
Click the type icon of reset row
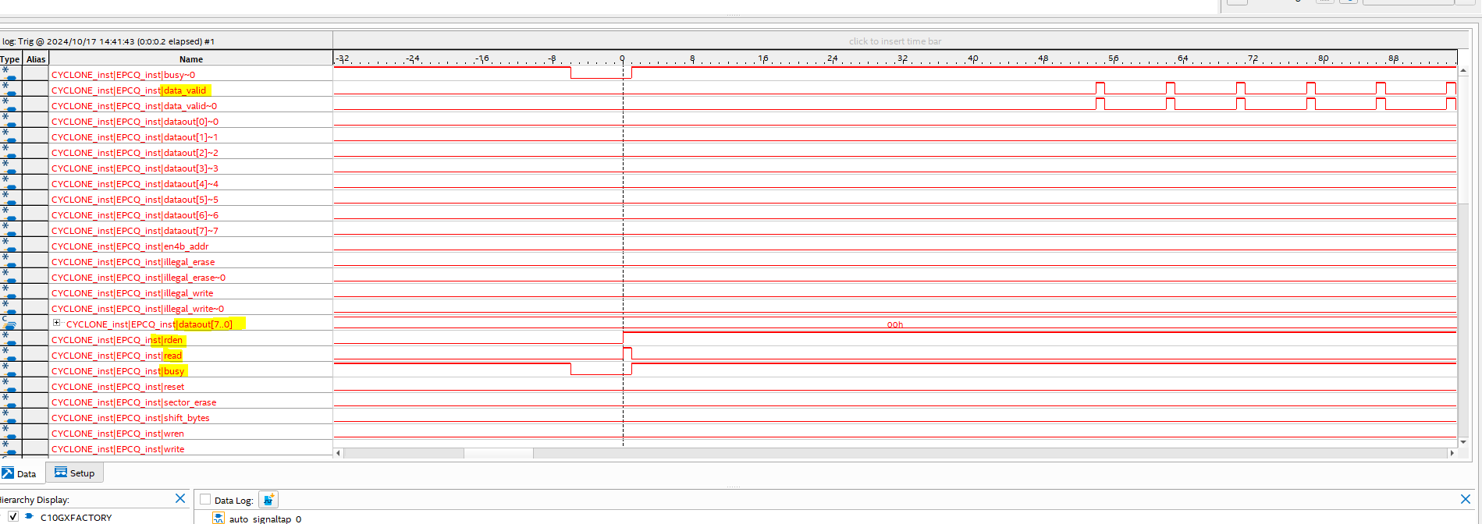[x=10, y=386]
